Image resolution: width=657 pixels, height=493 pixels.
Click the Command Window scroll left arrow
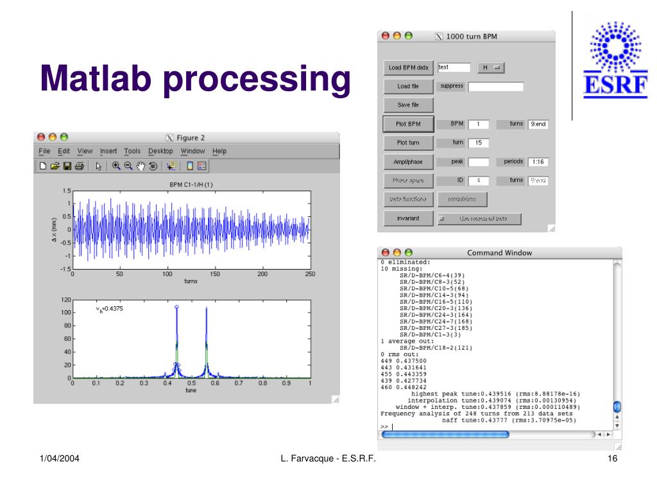600,435
